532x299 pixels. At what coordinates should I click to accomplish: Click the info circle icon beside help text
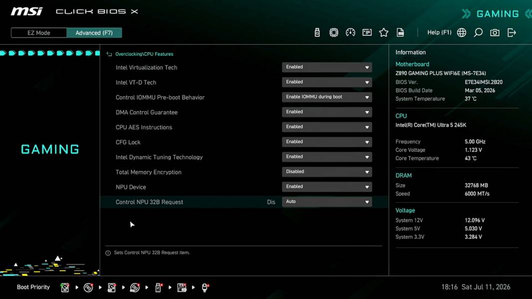pyautogui.click(x=108, y=253)
